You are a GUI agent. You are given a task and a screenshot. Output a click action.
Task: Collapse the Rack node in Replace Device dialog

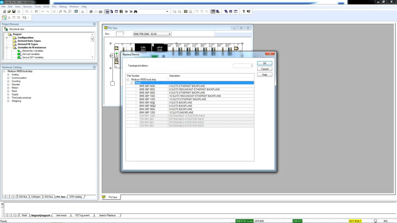132,83
